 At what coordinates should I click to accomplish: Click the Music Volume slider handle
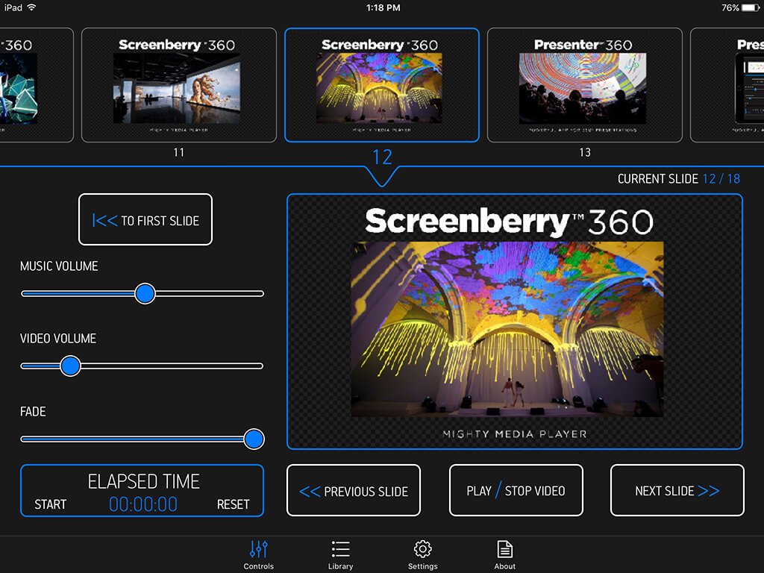tap(145, 293)
